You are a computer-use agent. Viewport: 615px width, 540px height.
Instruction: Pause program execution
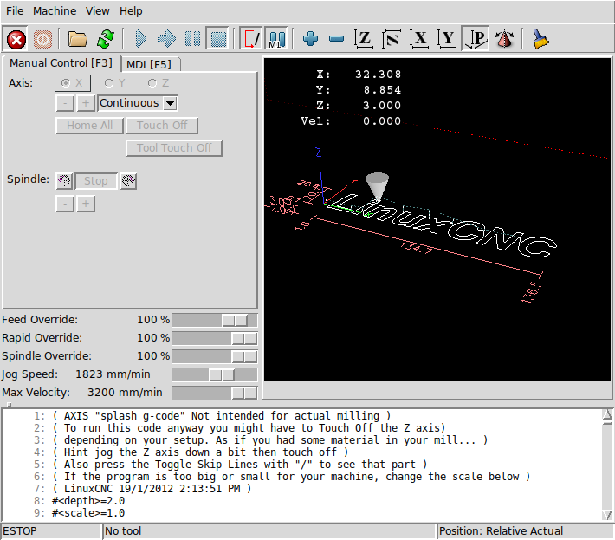[x=192, y=39]
